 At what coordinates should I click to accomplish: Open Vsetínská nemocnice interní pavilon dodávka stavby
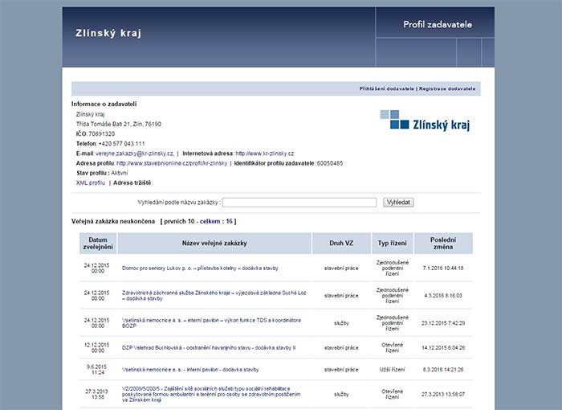[190, 370]
